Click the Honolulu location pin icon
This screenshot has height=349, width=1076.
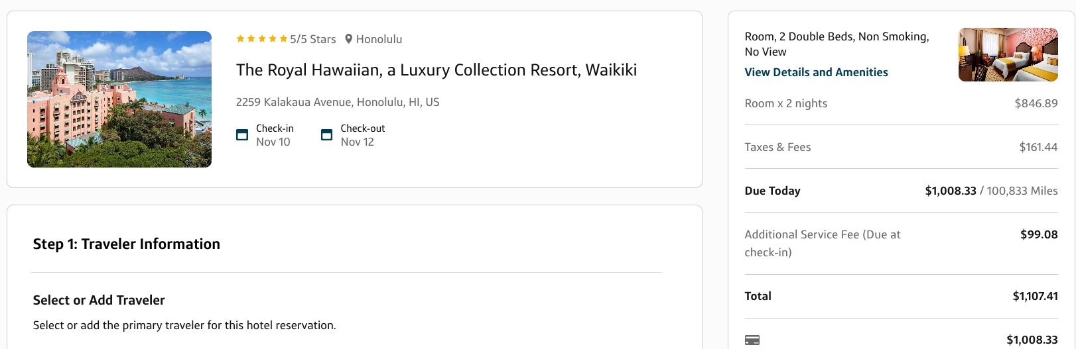point(349,39)
